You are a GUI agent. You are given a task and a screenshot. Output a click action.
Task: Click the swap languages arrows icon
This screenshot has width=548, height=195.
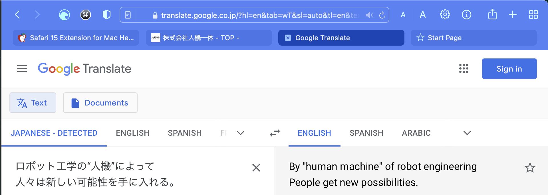[x=275, y=133]
